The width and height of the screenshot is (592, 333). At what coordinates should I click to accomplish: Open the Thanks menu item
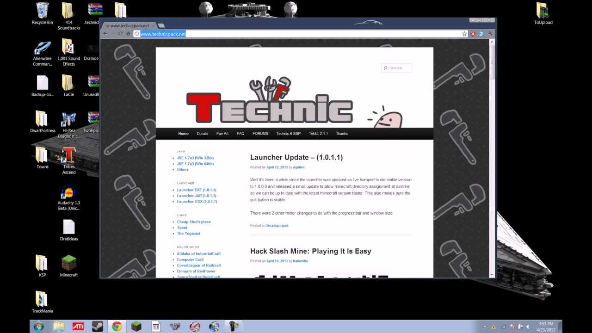click(x=342, y=134)
